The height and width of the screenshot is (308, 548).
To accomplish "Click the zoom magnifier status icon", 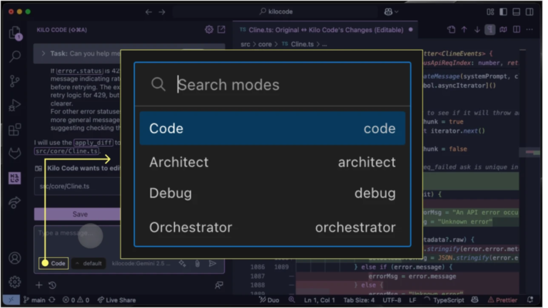I will (x=292, y=300).
